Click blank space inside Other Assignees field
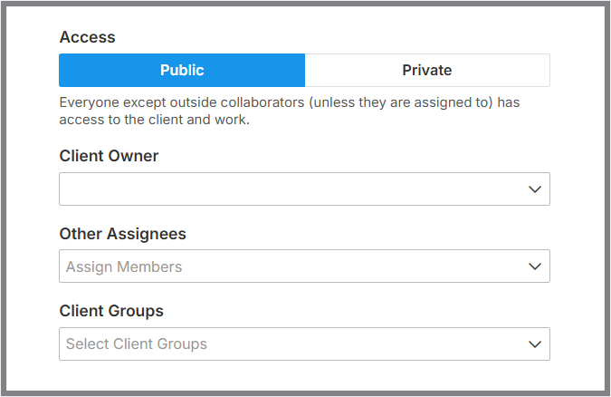The width and height of the screenshot is (611, 397). point(350,266)
